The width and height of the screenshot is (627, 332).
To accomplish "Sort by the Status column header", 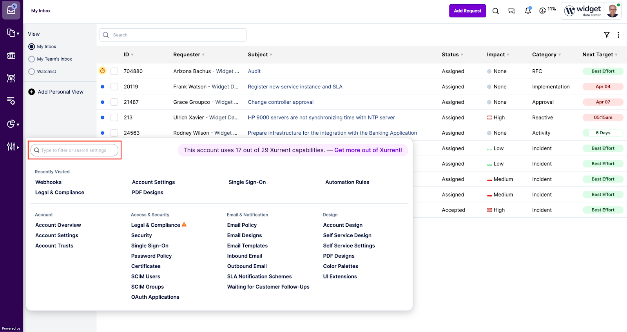I will click(x=452, y=54).
